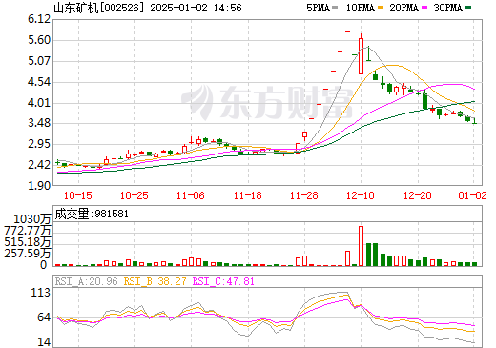This screenshot has height=348, width=496.
Task: Click the 772.77万 volume axis label
Action: click(x=28, y=230)
